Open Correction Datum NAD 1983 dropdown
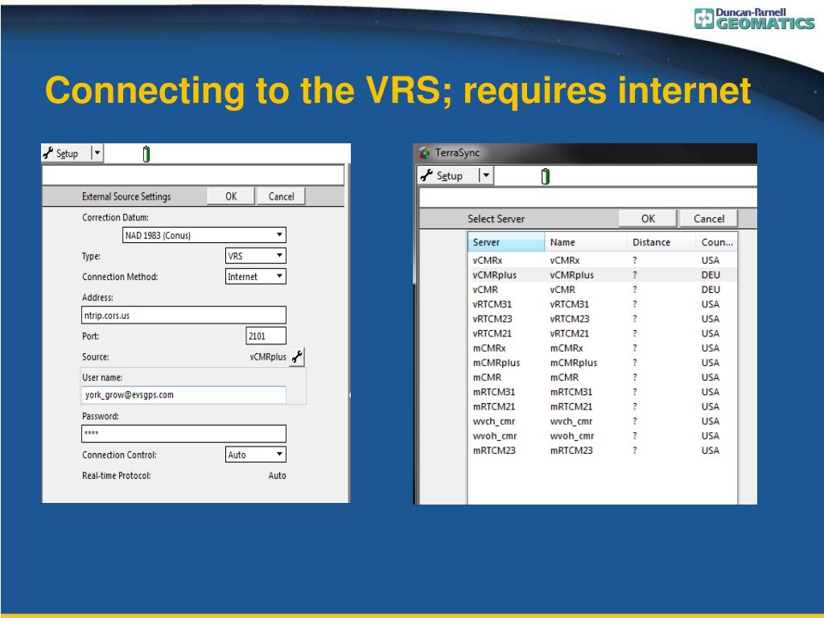Image resolution: width=824 pixels, height=618 pixels. 204,235
